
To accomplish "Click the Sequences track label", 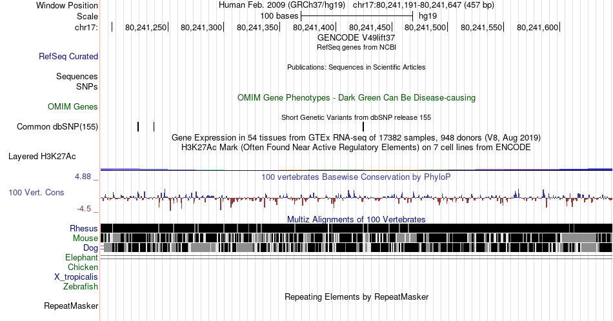I will tap(77, 76).
